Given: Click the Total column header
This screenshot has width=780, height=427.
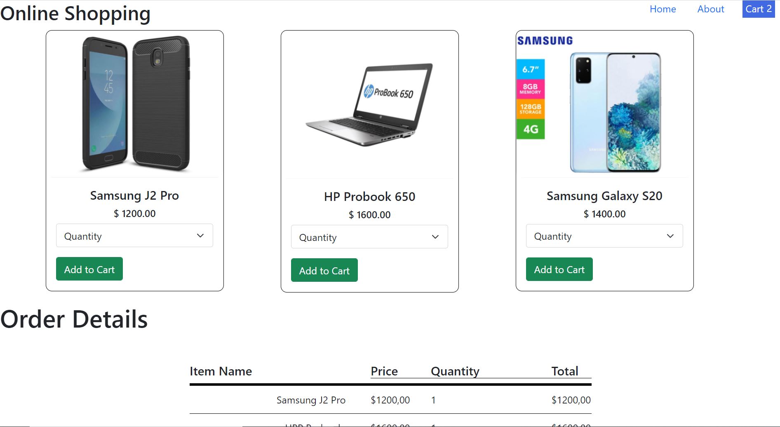Looking at the screenshot, I should [564, 371].
